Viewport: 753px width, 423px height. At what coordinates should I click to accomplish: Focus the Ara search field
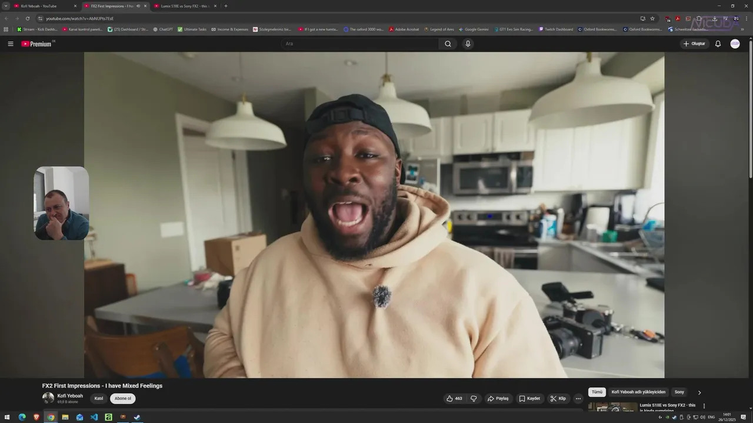[x=359, y=43]
